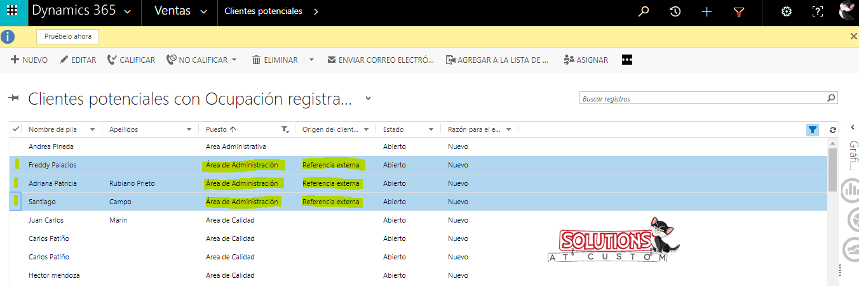The width and height of the screenshot is (859, 286).
Task: Toggle the select all rows checkmark
Action: tap(16, 129)
